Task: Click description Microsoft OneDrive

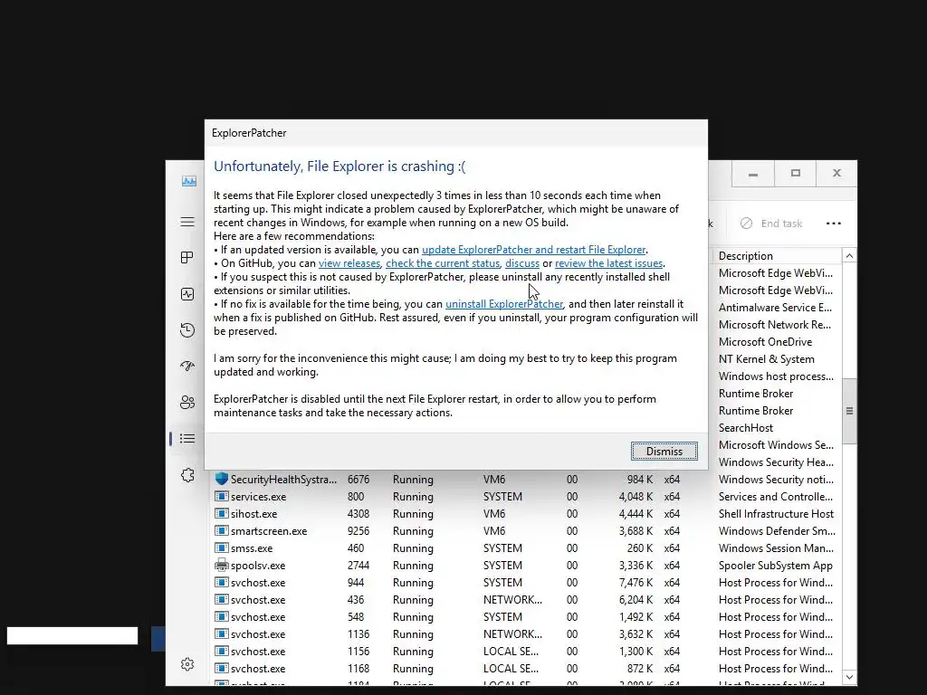Action: pyautogui.click(x=765, y=341)
